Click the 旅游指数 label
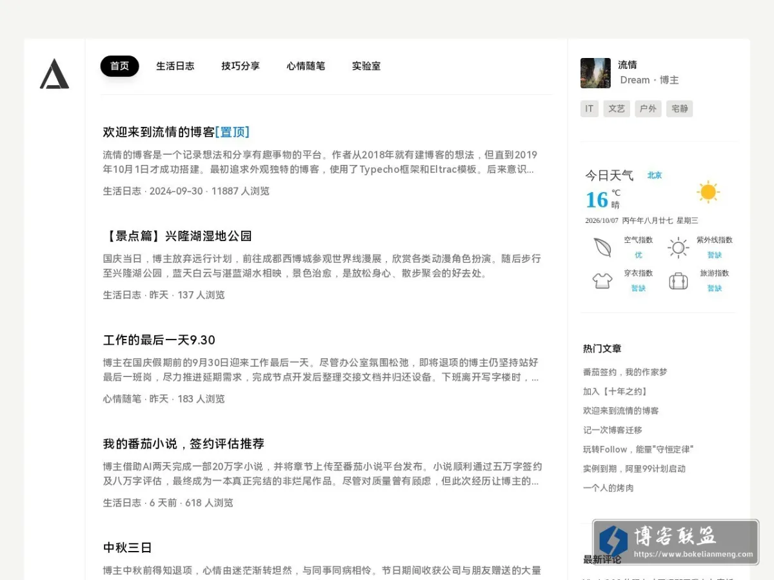Image resolution: width=774 pixels, height=580 pixels. point(714,273)
